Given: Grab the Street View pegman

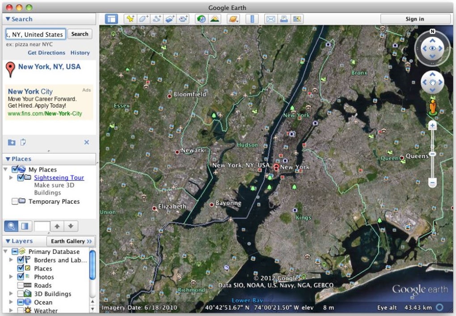Looking at the screenshot, I should point(433,107).
